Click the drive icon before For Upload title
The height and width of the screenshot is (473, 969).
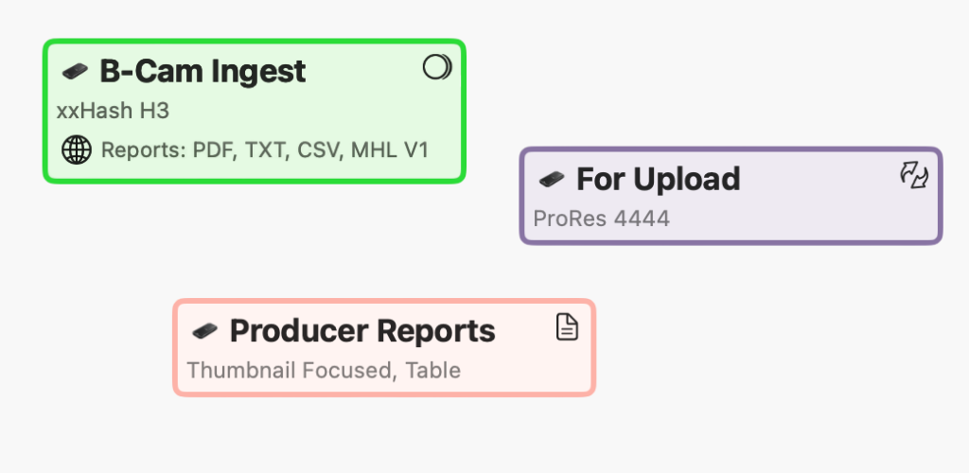click(x=552, y=180)
